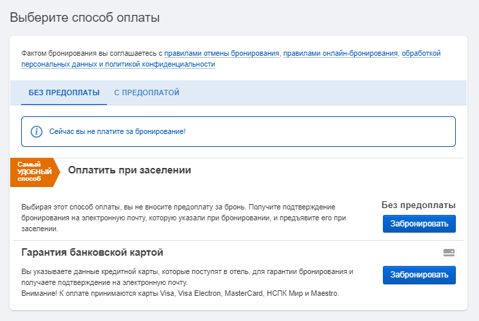Open 'правилами онлайн-бронирования' link
479x321 pixels.
tap(340, 53)
